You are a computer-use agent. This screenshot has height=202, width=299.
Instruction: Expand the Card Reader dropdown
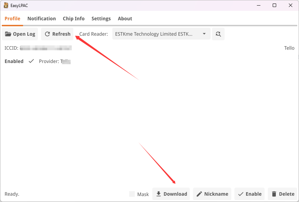161,34
